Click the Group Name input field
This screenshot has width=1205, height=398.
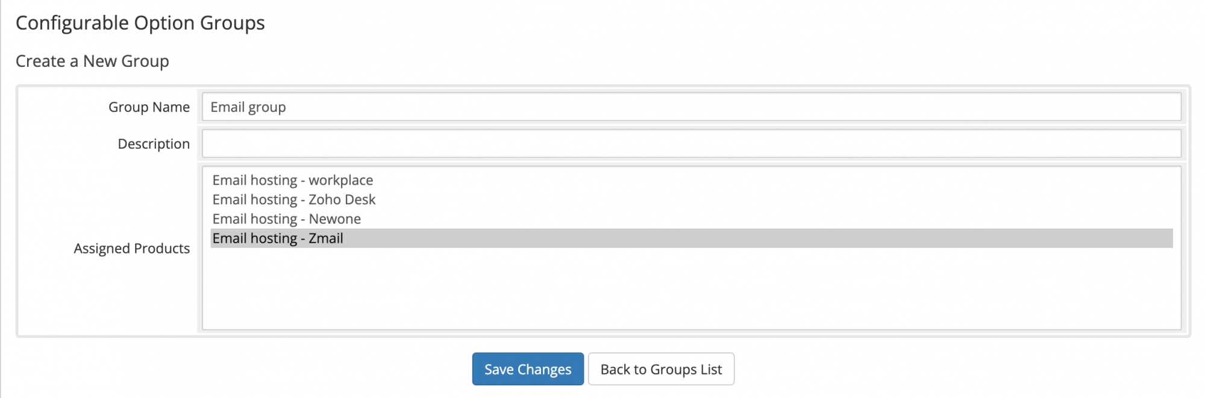[690, 107]
